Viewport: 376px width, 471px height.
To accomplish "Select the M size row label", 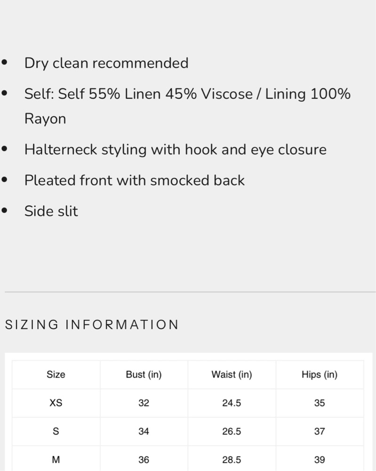I will [56, 460].
